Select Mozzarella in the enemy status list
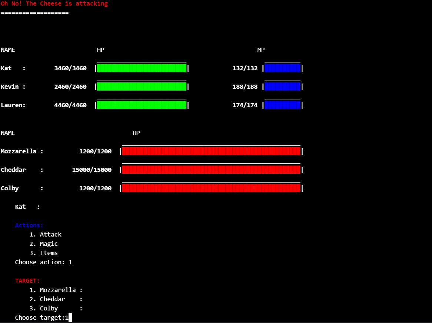 19,151
